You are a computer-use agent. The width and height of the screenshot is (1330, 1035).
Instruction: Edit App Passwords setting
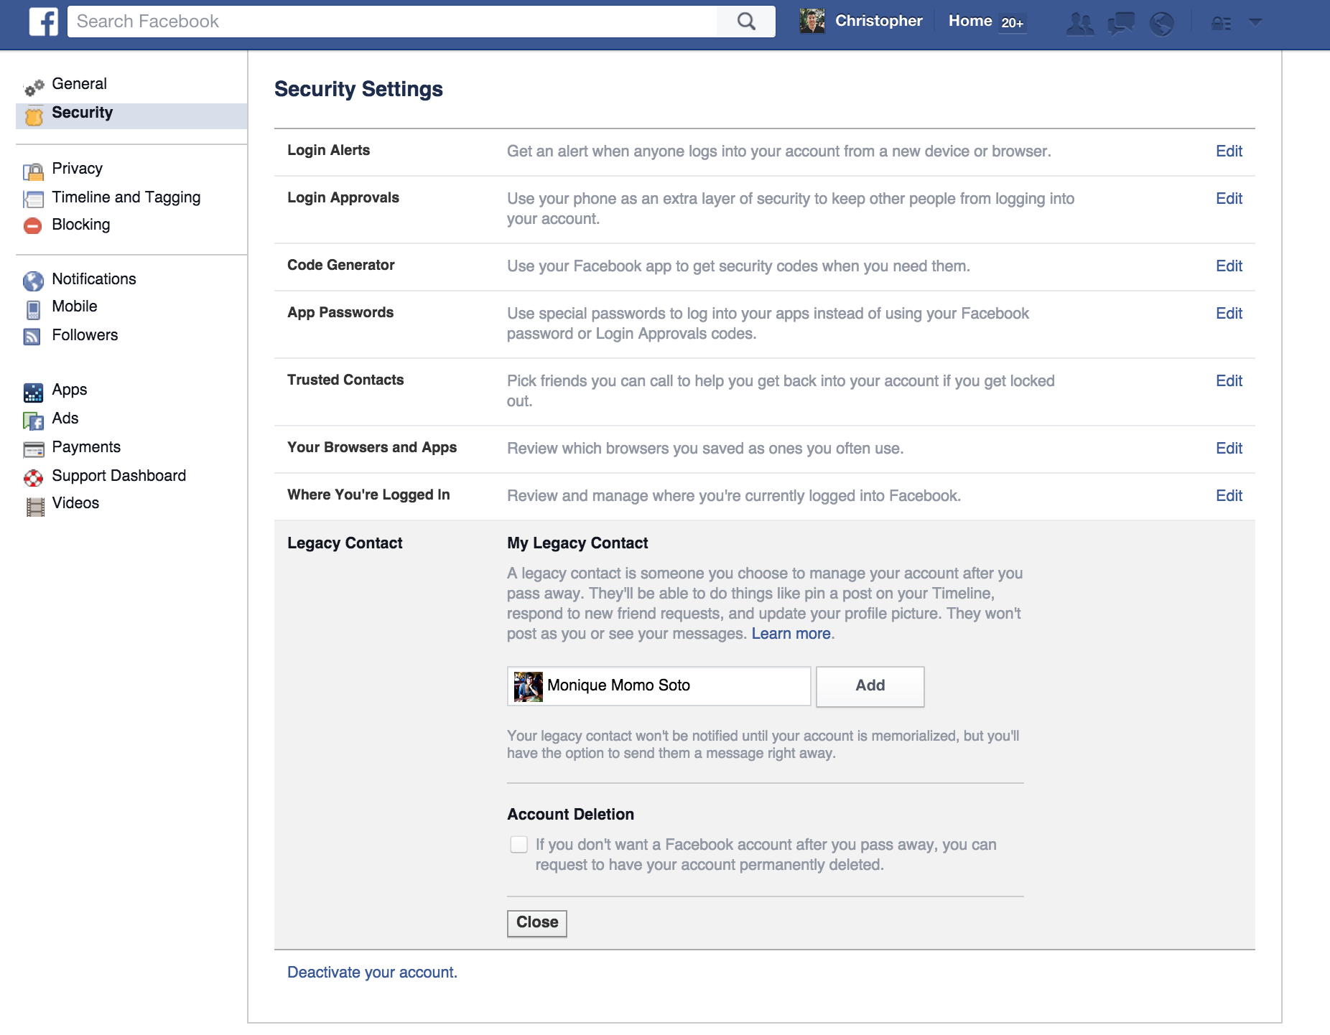click(1229, 314)
